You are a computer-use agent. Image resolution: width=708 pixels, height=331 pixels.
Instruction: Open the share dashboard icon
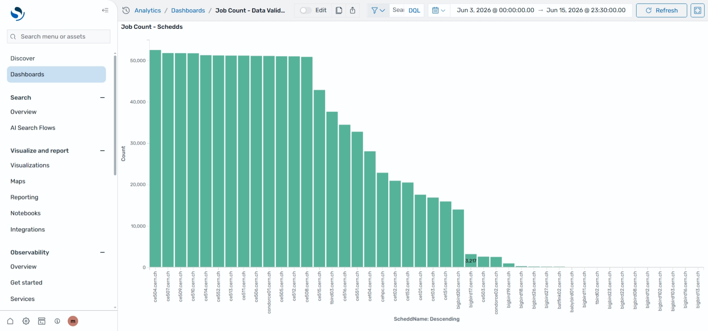[353, 10]
